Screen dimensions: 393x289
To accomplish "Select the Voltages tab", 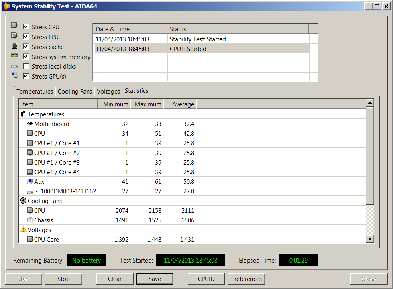I will pyautogui.click(x=108, y=92).
